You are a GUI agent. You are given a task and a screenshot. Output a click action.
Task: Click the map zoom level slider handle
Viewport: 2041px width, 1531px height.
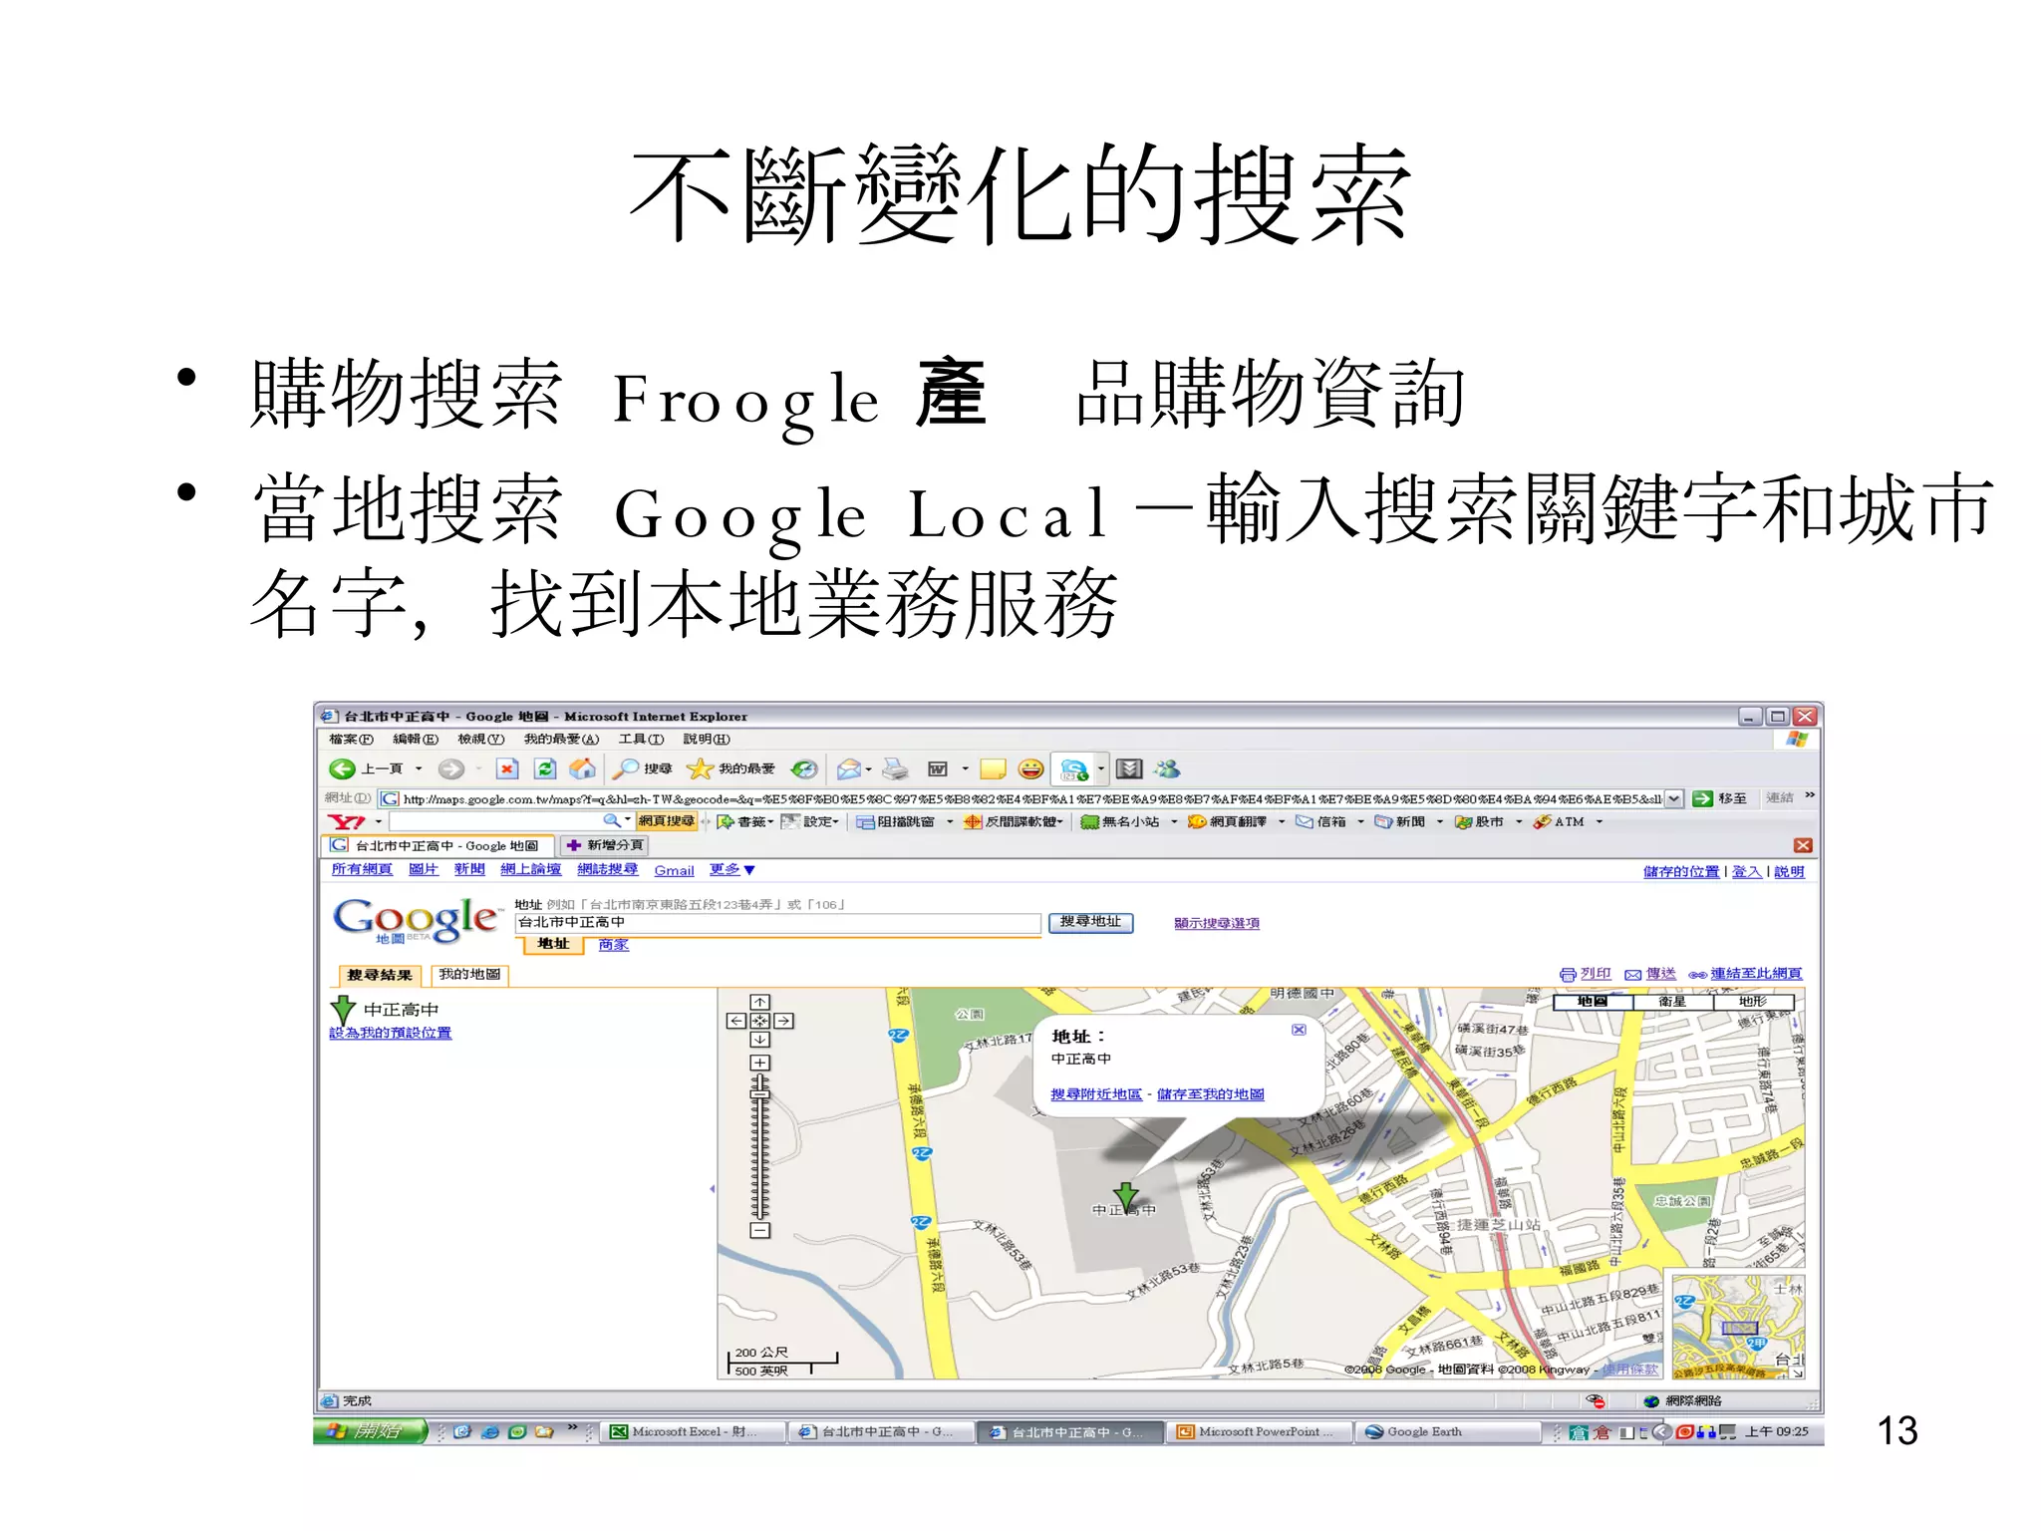pyautogui.click(x=760, y=1094)
